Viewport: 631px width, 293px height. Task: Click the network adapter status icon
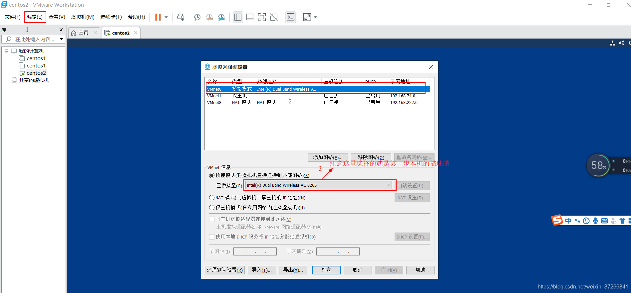point(612,43)
